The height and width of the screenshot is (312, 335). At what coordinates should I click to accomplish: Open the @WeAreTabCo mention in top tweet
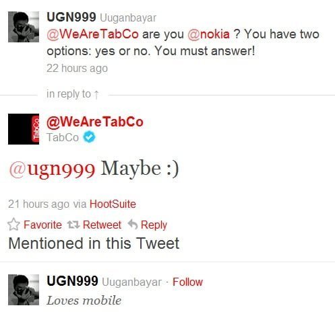pyautogui.click(x=92, y=34)
